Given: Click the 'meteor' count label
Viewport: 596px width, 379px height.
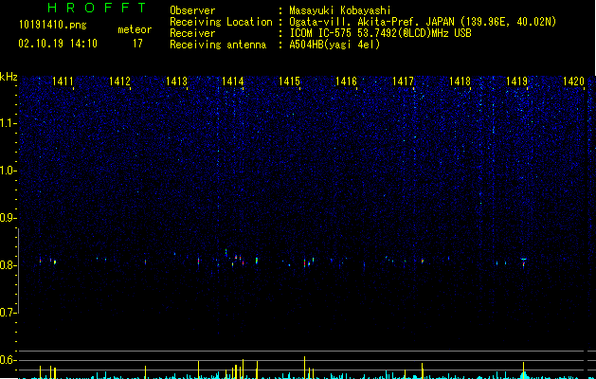Looking at the screenshot, I should pyautogui.click(x=135, y=29).
